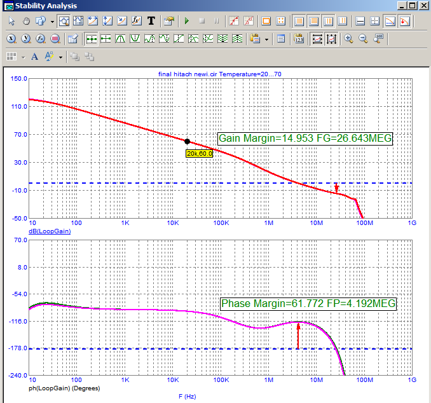Open the Go To Y button
Image resolution: width=431 pixels, height=403 pixels.
(26, 39)
